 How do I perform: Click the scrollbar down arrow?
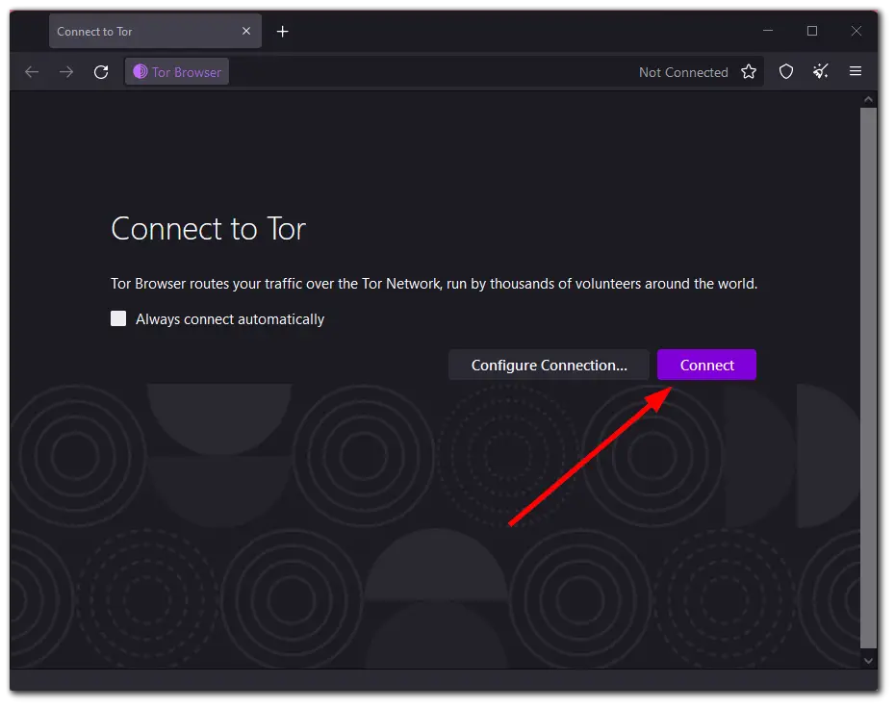[869, 660]
